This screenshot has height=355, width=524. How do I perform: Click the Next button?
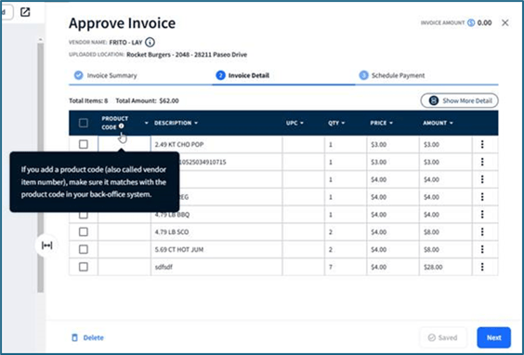[x=493, y=337]
